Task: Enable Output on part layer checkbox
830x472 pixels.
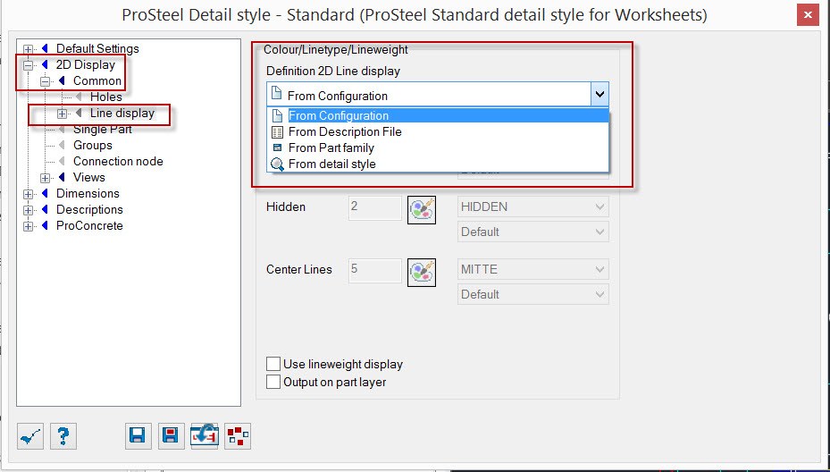Action: 273,382
